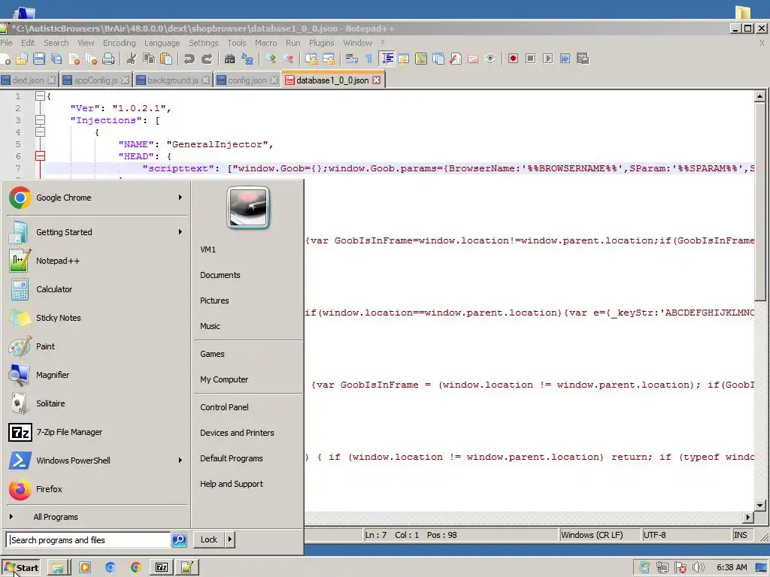Click the Start button
770x577 pixels.
[x=20, y=568]
